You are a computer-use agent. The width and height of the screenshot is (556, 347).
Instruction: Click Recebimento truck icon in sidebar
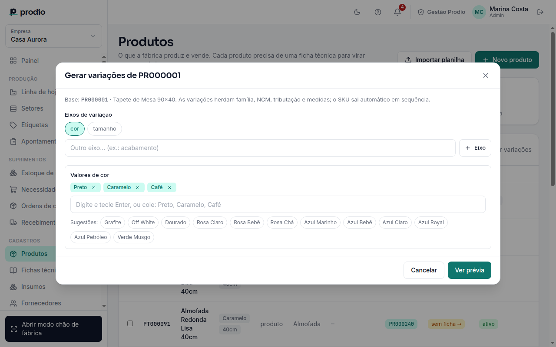click(x=13, y=223)
